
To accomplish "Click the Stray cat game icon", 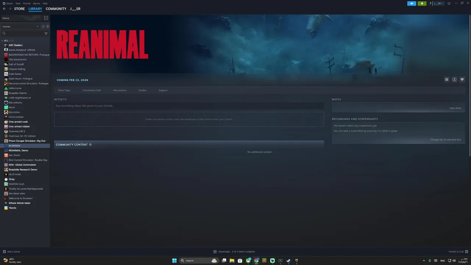I will (x=6, y=179).
